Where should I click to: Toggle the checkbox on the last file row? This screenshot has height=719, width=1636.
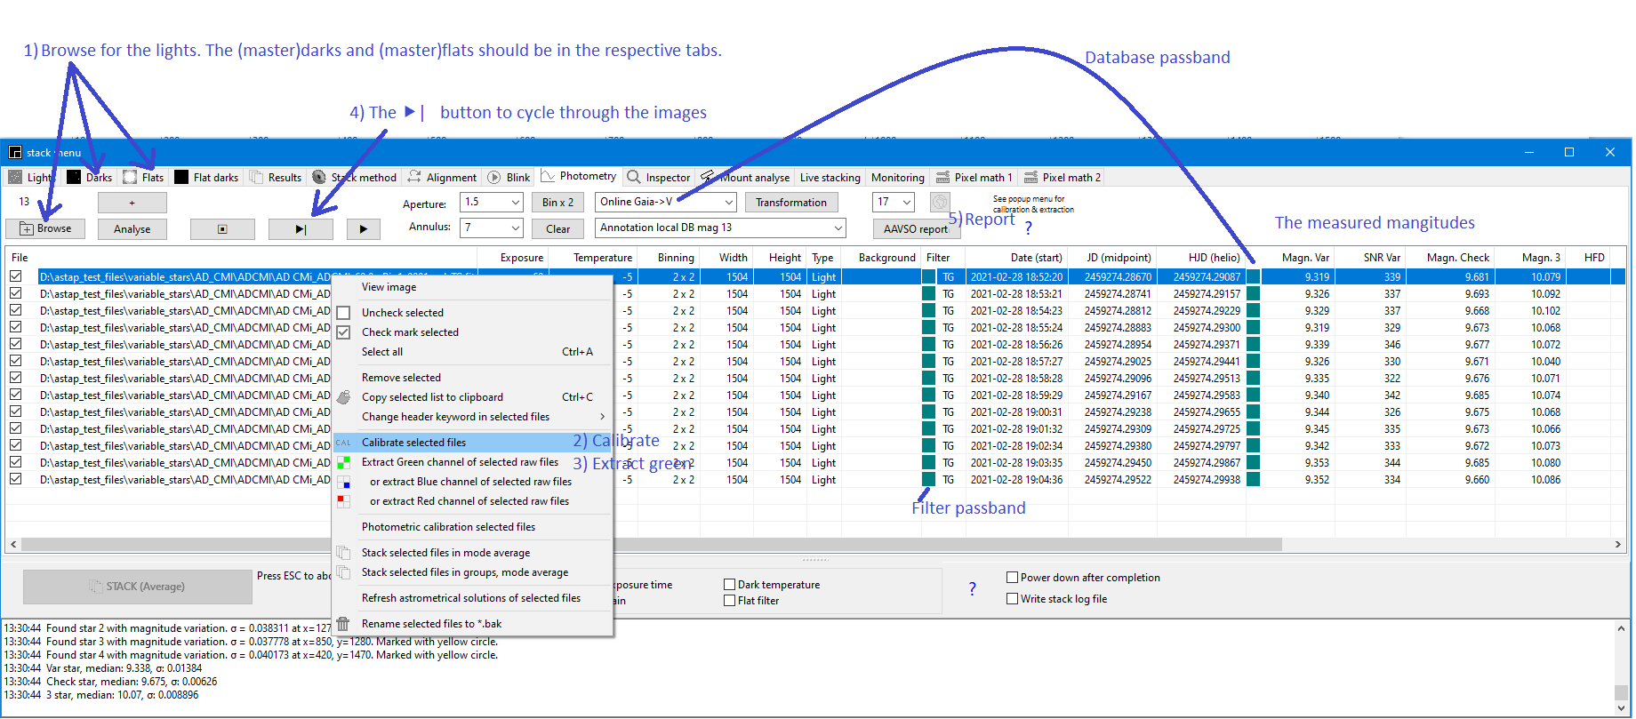coord(16,479)
